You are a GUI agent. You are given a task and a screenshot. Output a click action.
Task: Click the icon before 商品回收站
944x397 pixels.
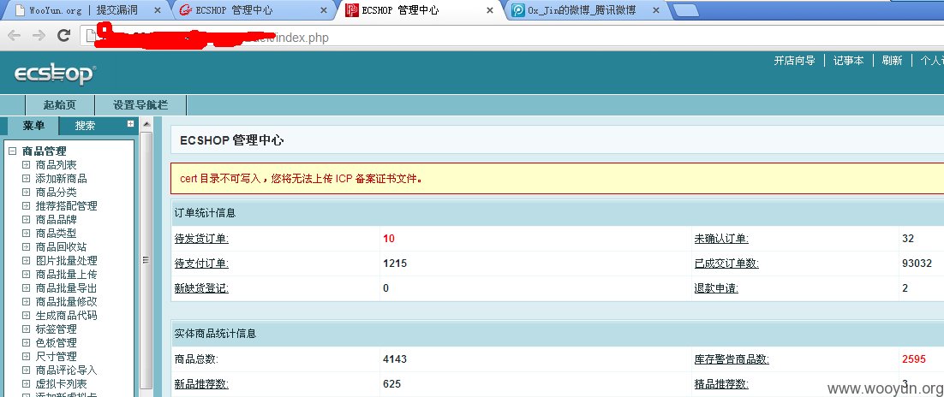click(26, 247)
